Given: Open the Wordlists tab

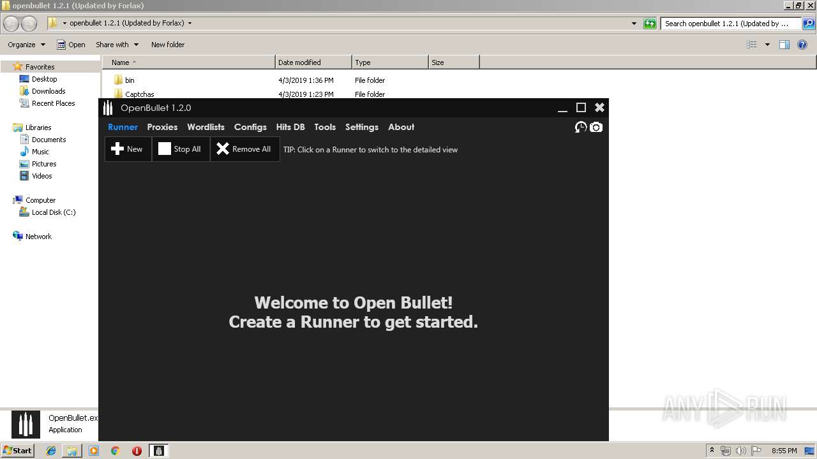Looking at the screenshot, I should coord(206,127).
